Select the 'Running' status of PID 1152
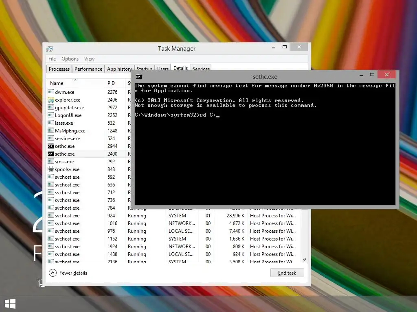Viewport: 417px width, 312px height. (137, 238)
